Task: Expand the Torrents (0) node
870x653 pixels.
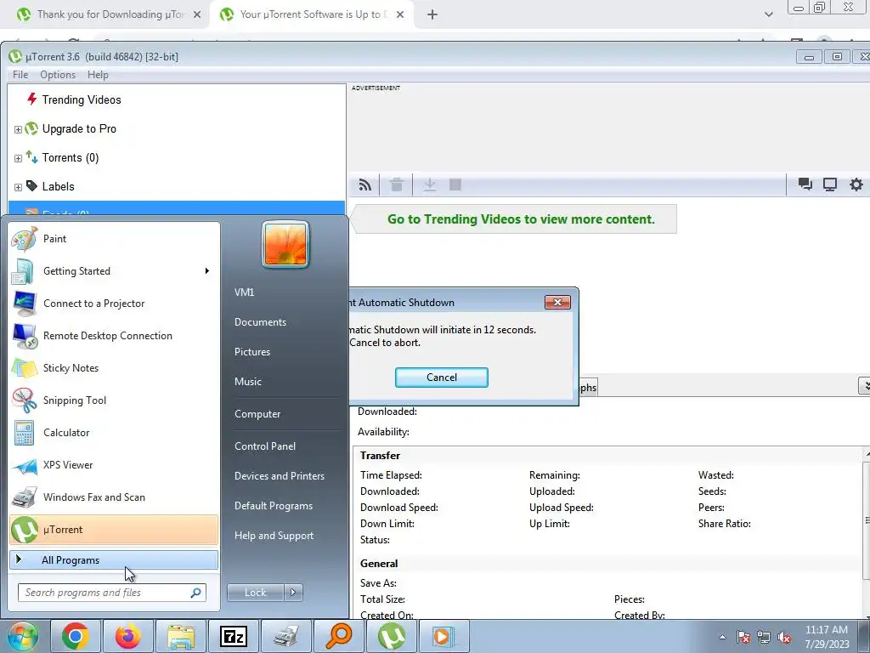Action: point(18,158)
